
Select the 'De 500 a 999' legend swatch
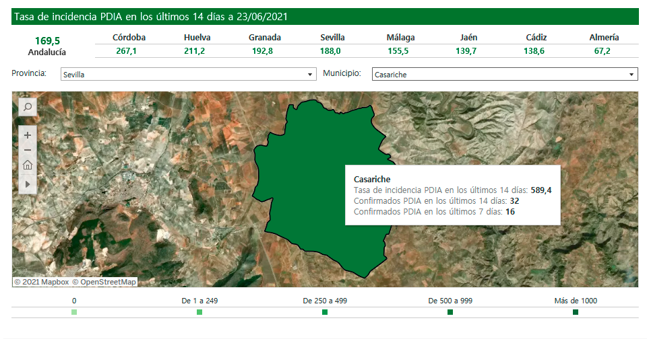[450, 312]
